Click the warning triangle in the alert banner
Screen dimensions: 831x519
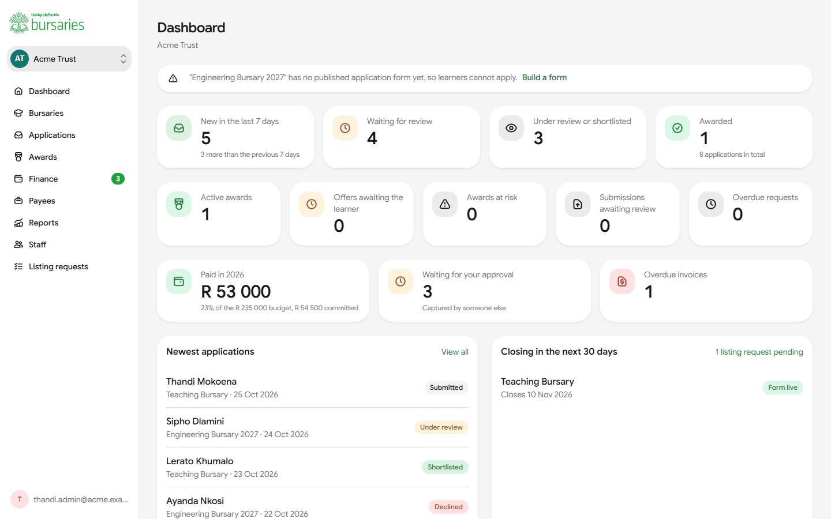173,78
